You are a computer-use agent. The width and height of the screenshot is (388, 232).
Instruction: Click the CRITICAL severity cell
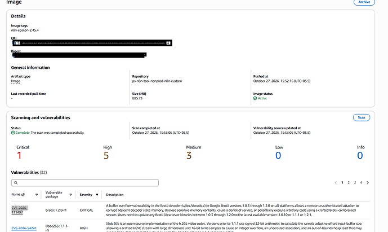86,210
